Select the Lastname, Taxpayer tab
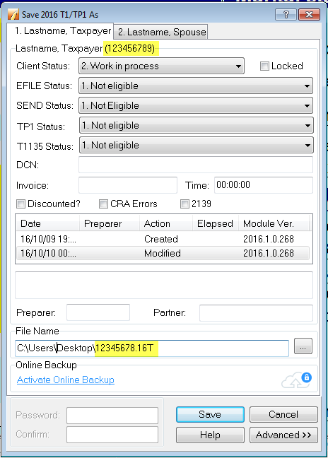 point(62,30)
